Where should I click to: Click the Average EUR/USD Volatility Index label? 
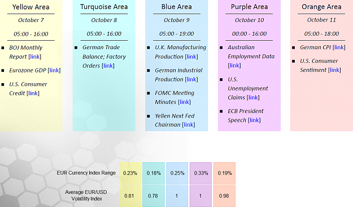tap(86, 196)
